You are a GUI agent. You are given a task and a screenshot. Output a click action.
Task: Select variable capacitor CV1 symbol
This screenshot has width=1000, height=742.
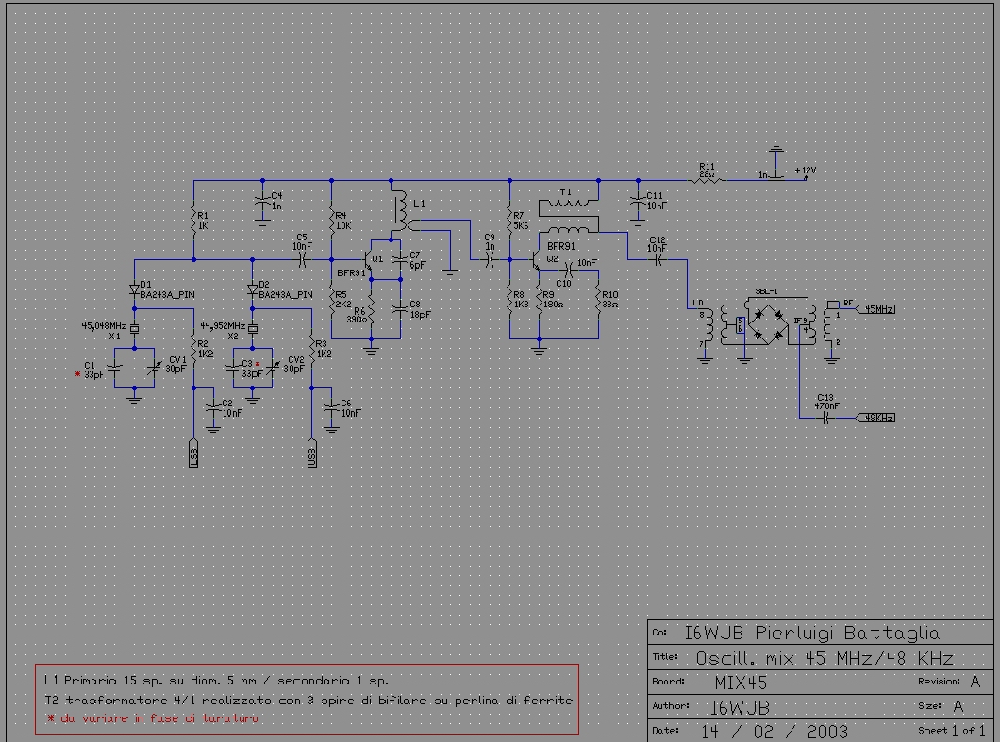154,369
